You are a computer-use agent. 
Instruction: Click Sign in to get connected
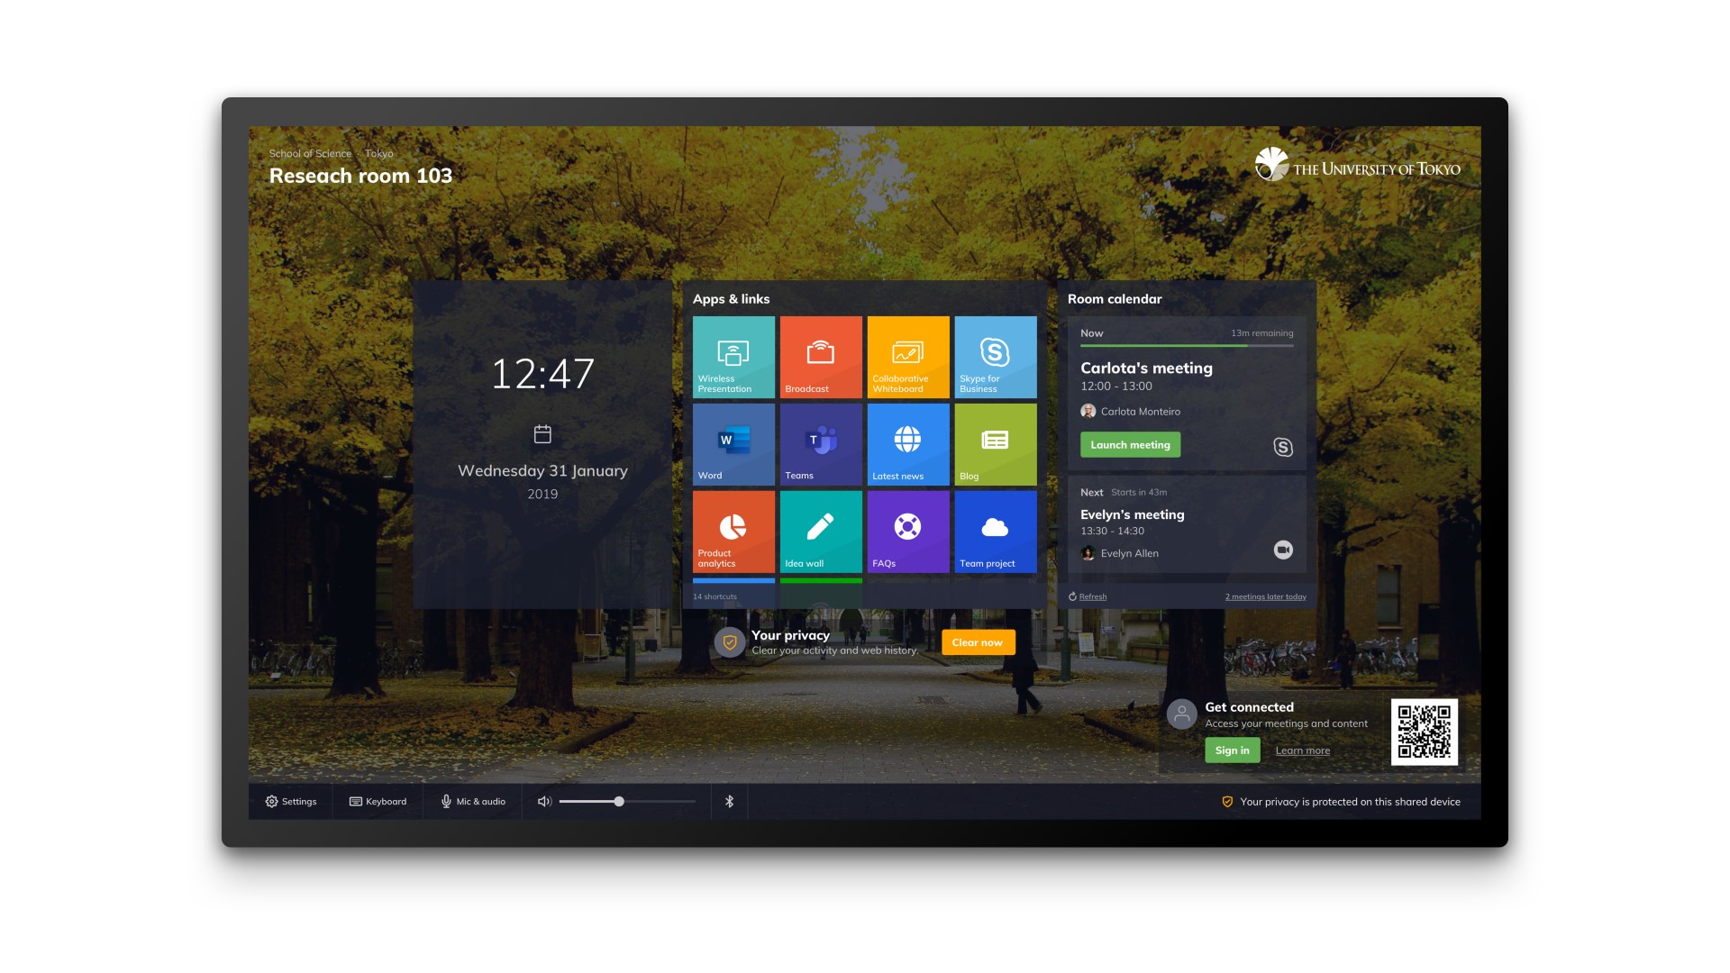1229,750
